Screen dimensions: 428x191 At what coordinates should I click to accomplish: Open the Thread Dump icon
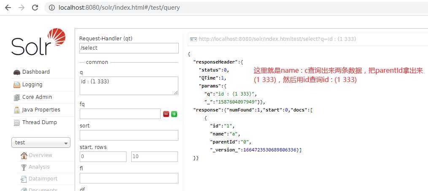coord(17,122)
